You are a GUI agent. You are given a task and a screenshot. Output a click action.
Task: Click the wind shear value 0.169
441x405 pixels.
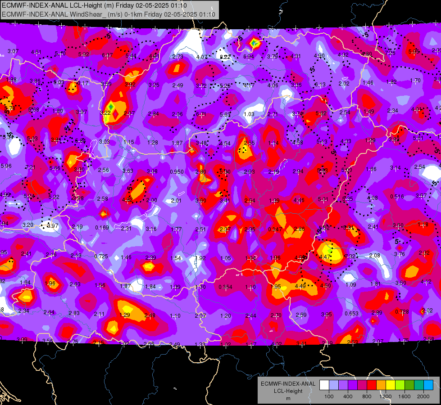click(x=102, y=228)
